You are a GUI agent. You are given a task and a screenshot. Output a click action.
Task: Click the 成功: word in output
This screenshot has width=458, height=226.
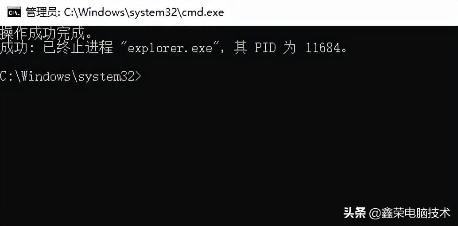[x=17, y=48]
